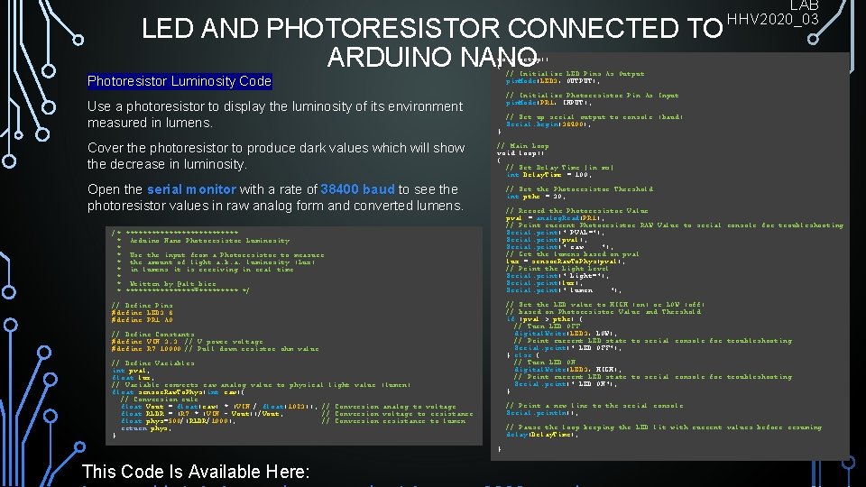
Task: Click 'This Code Is Available Here:' text
Action: 196,472
